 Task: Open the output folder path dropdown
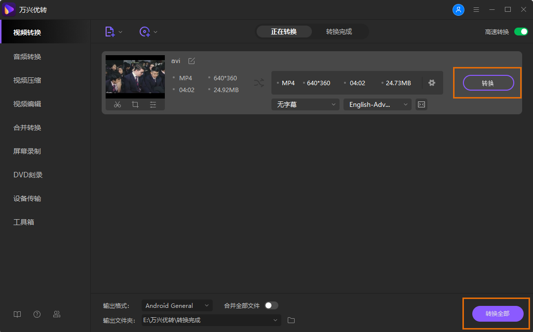pos(211,320)
